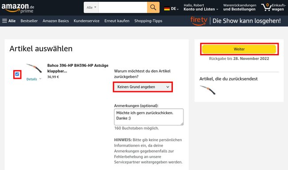Viewport: 288px width, 170px height.
Task: Click the Bahco 396-HP Astsäge product title
Action: click(x=78, y=68)
